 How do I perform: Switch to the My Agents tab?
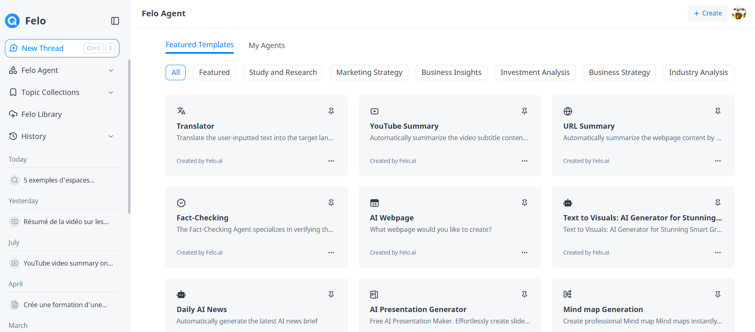point(266,46)
